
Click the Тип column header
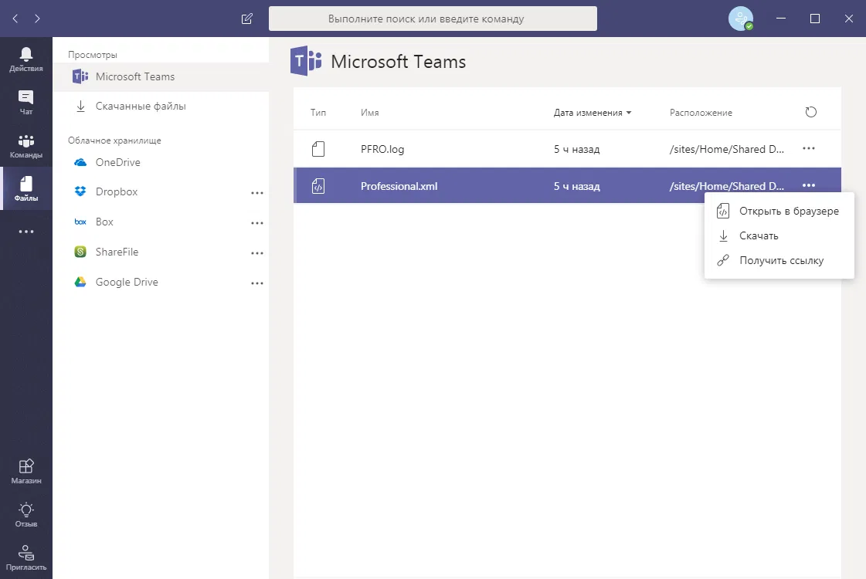pos(318,113)
